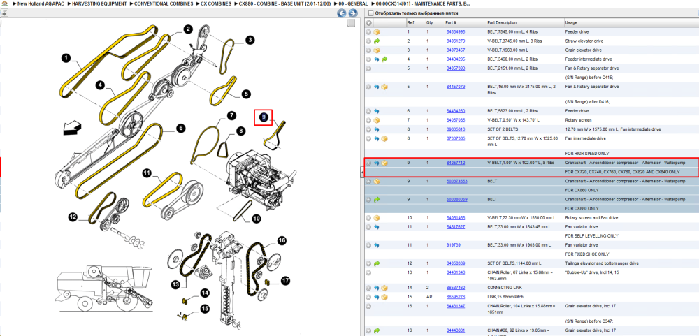Click the box icon for part 84057085
Viewport: 699px width, 336px height.
pos(377,120)
